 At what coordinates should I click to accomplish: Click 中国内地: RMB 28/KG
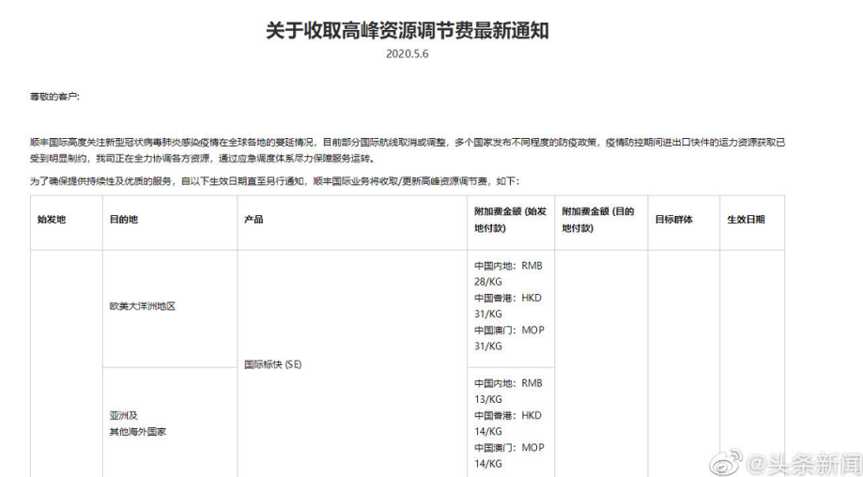click(x=509, y=273)
